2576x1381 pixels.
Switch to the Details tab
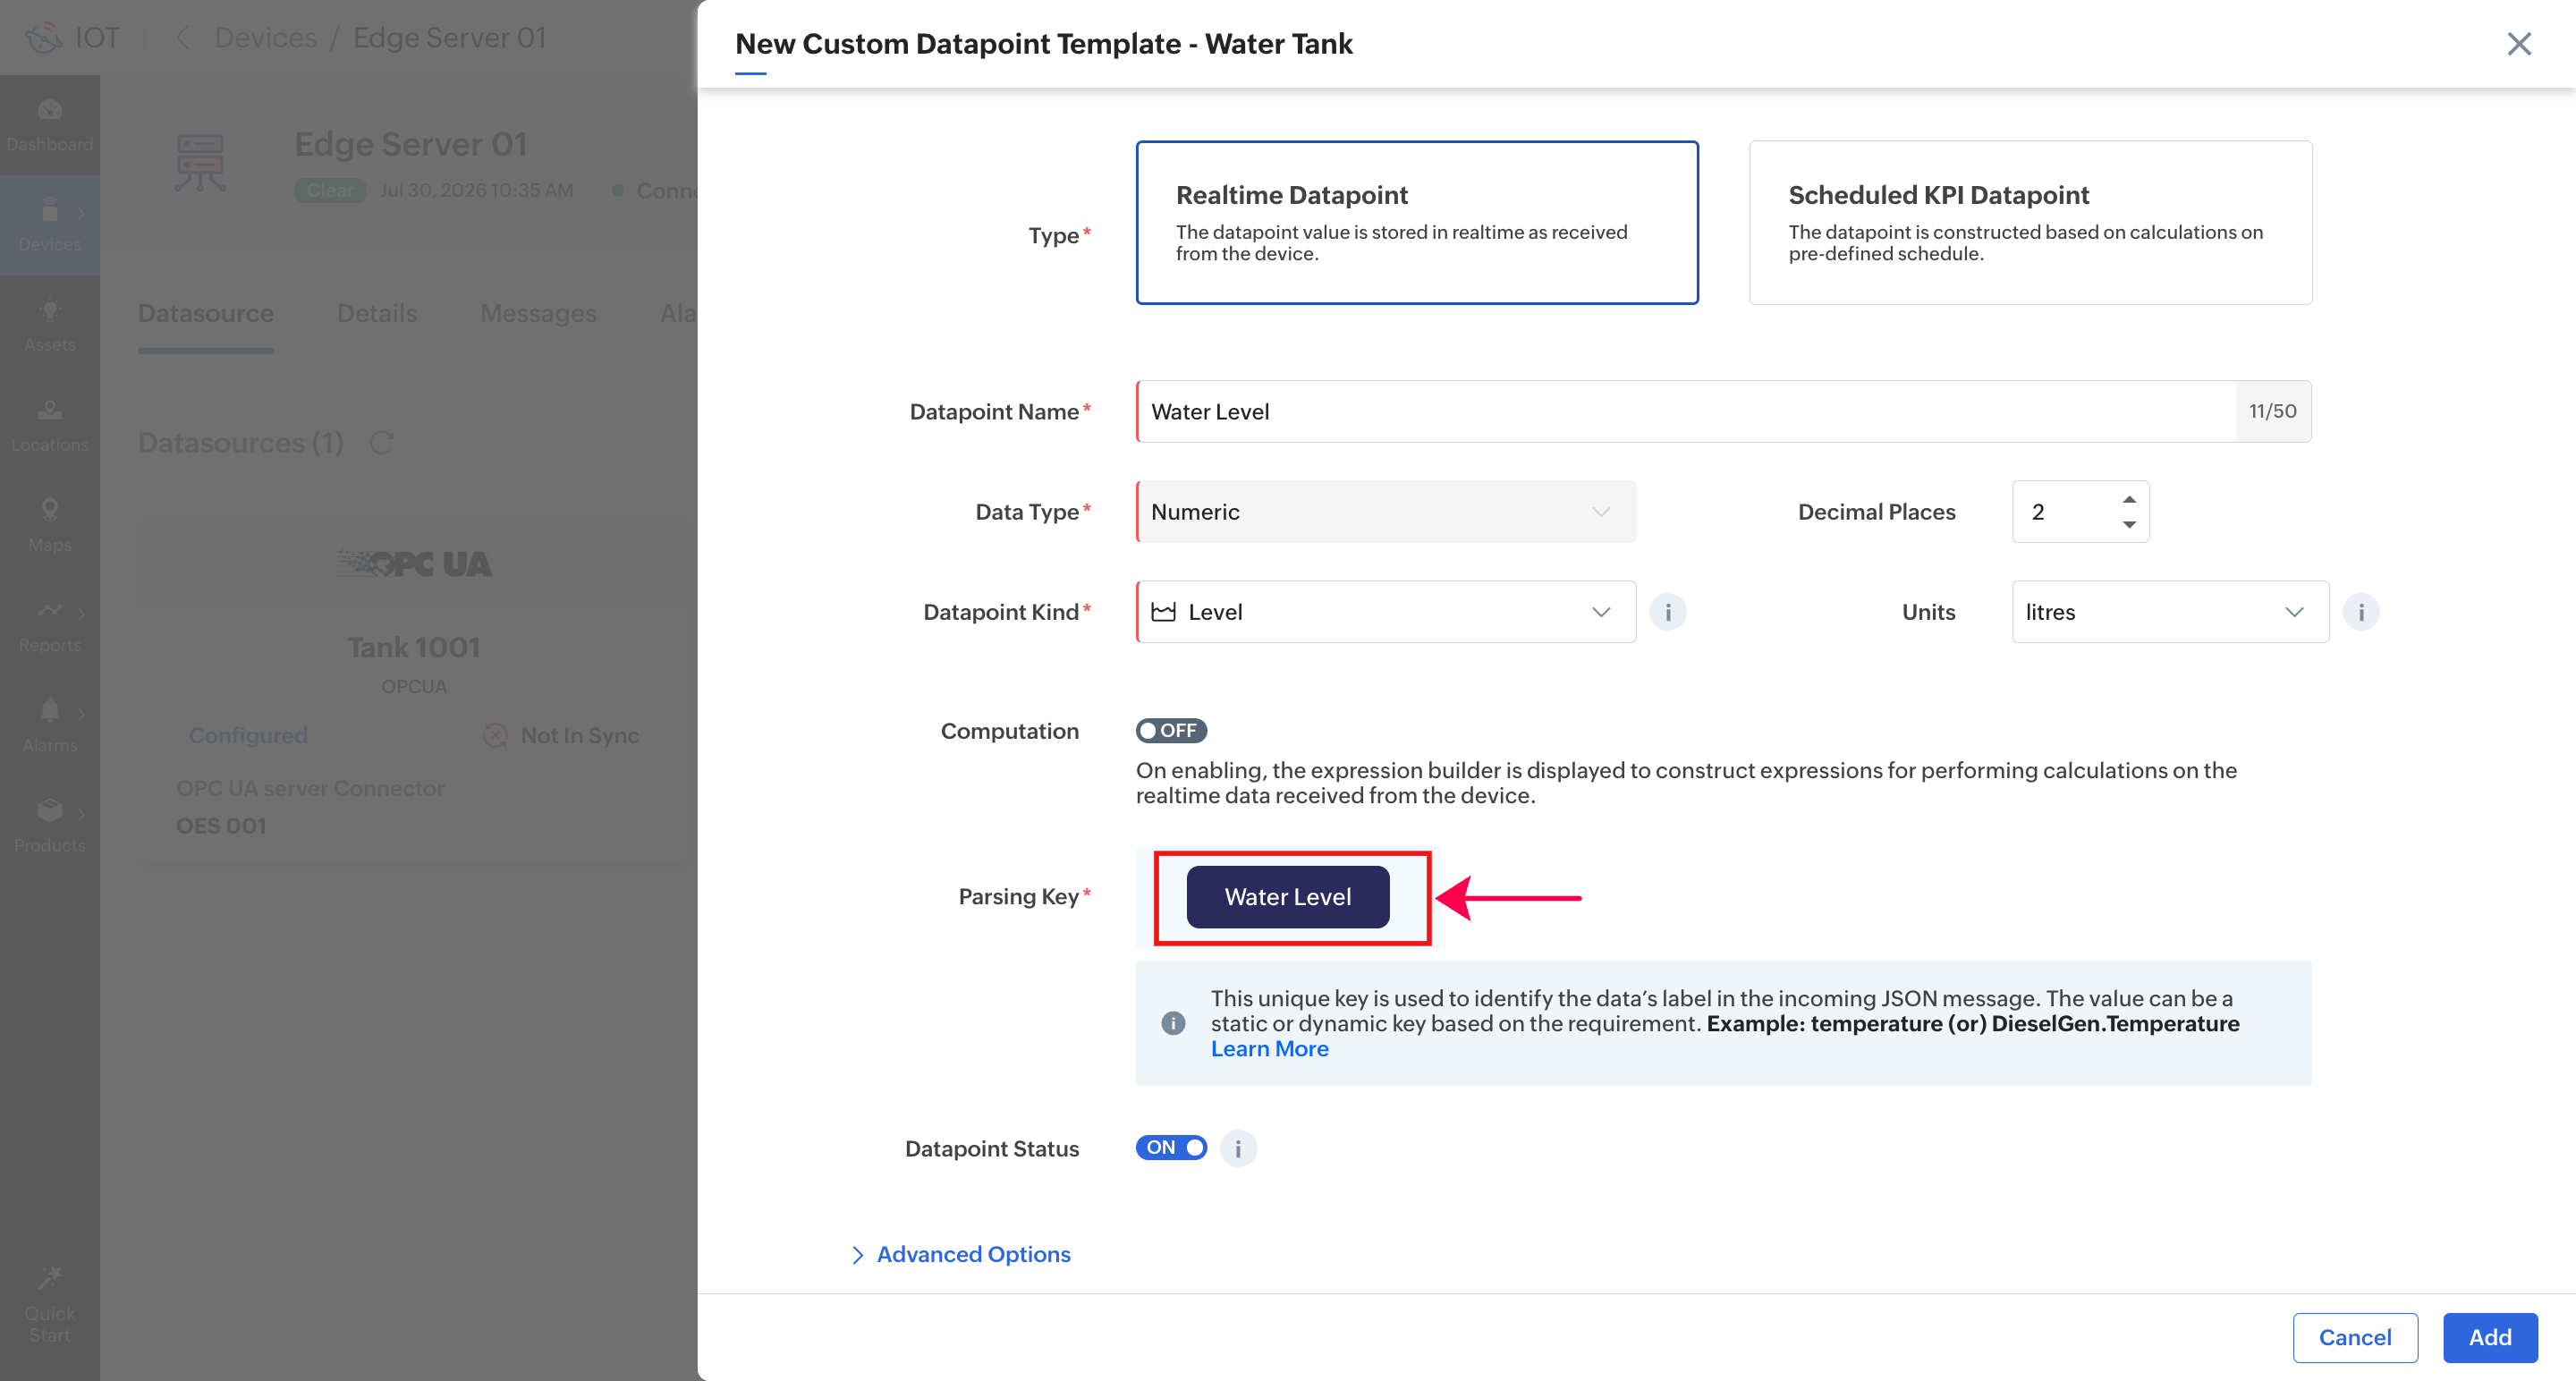377,313
